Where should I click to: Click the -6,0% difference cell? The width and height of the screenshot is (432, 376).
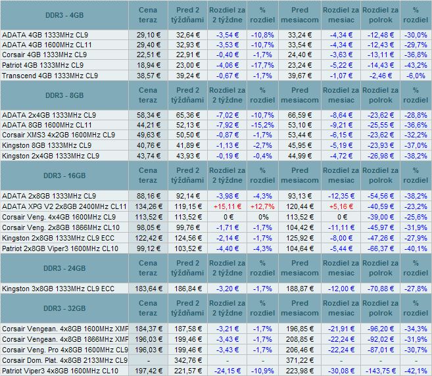(416, 76)
